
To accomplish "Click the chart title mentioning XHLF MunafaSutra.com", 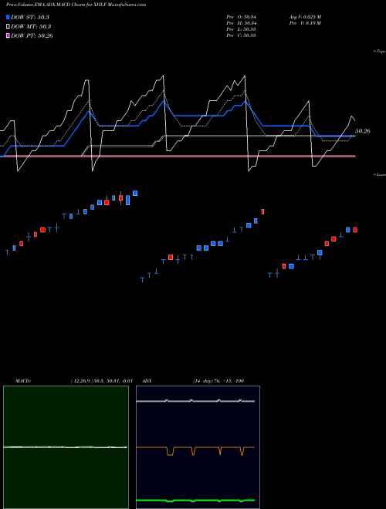I will (x=76, y=5).
